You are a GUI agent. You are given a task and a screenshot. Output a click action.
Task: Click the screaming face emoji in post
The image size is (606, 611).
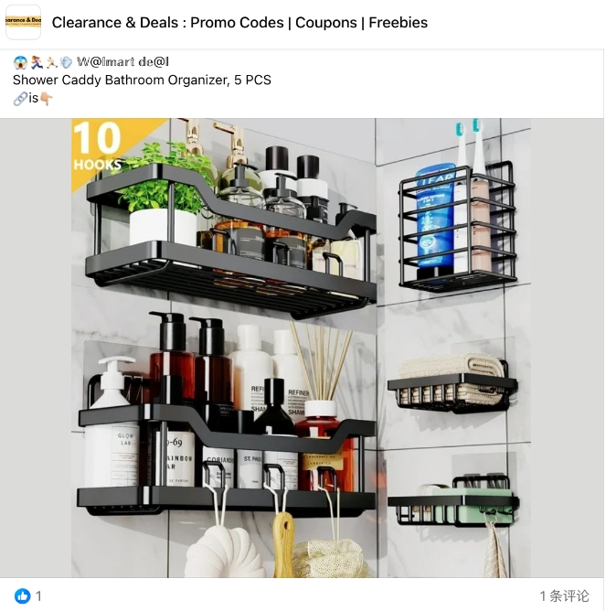click(x=20, y=62)
